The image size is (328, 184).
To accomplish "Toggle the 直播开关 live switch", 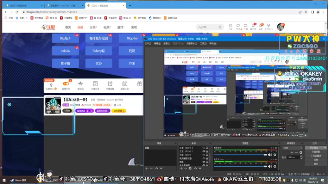I will pos(66,84).
